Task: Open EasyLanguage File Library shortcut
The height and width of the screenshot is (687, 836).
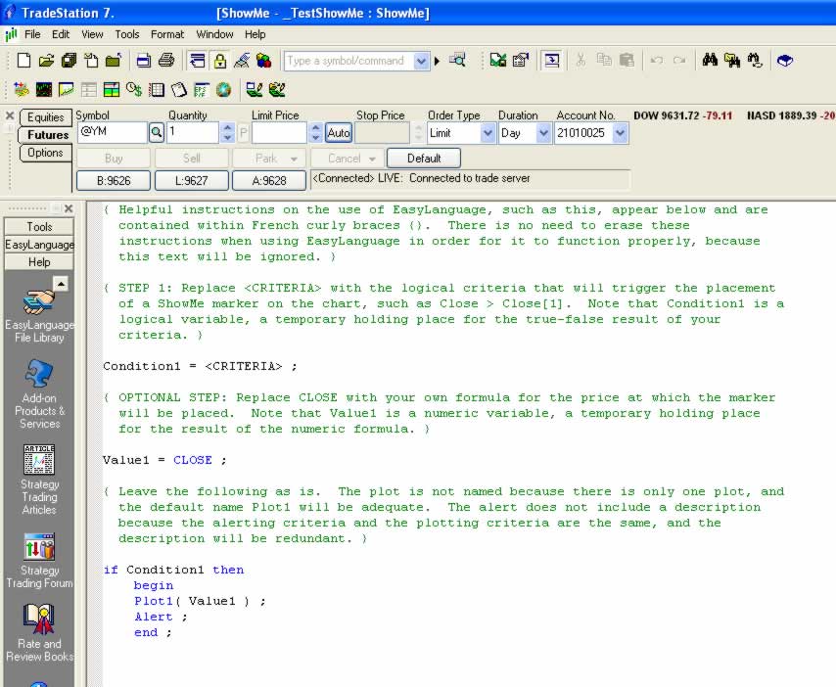Action: tap(39, 316)
